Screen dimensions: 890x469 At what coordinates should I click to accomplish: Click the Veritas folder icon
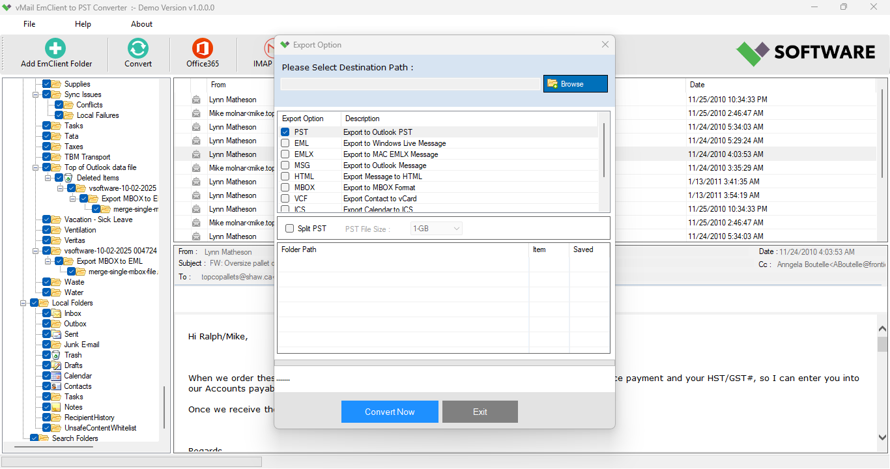pyautogui.click(x=57, y=240)
